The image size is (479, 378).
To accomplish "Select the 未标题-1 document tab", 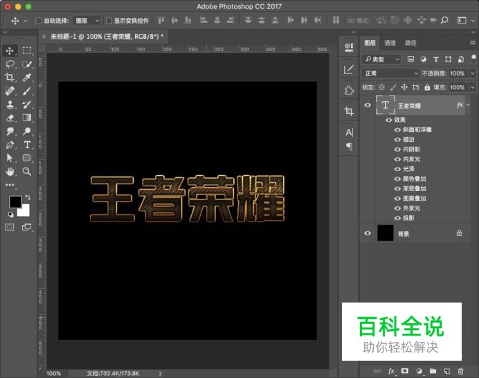I will pos(107,37).
